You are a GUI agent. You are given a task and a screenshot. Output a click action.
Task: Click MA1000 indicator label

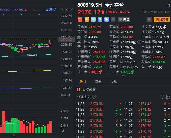click(x=12, y=10)
